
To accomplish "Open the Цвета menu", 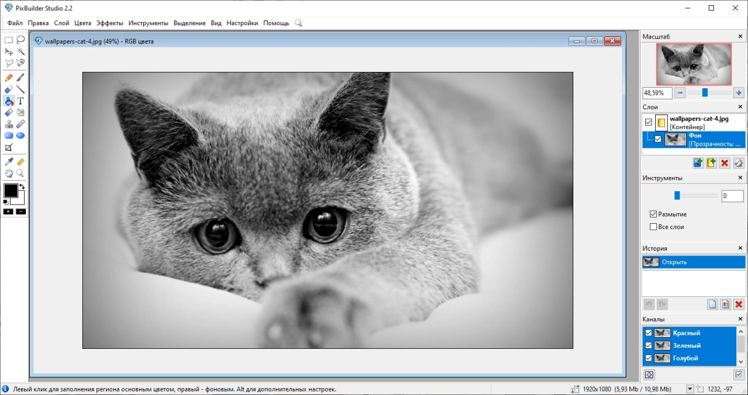I will [83, 23].
